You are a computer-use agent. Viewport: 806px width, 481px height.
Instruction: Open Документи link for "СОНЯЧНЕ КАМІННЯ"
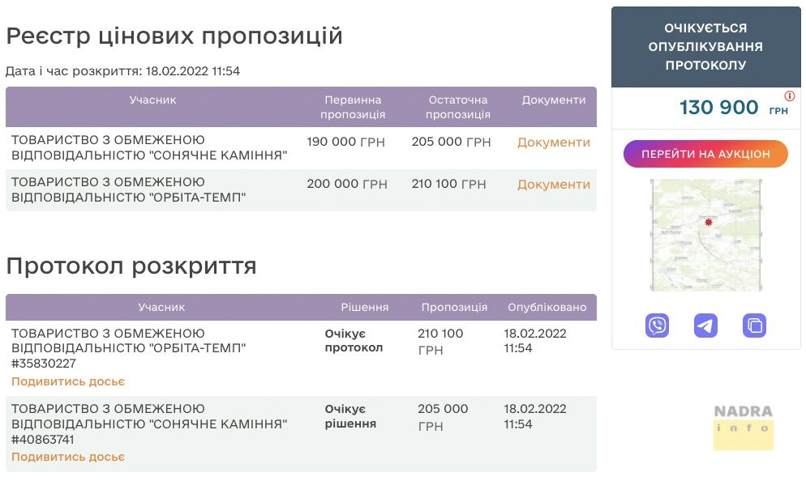[554, 143]
